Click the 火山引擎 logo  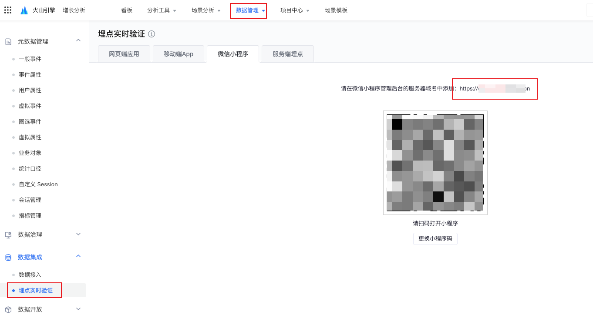38,10
